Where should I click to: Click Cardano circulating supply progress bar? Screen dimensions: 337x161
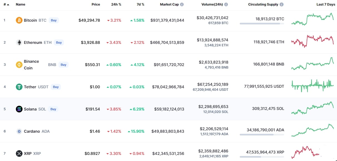click(x=262, y=135)
